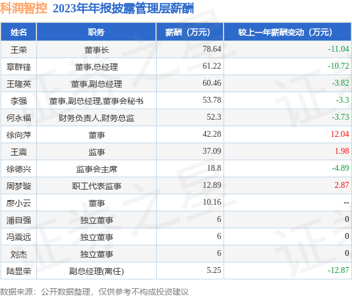
Task: Click the change value -3.3
Action: pyautogui.click(x=343, y=100)
